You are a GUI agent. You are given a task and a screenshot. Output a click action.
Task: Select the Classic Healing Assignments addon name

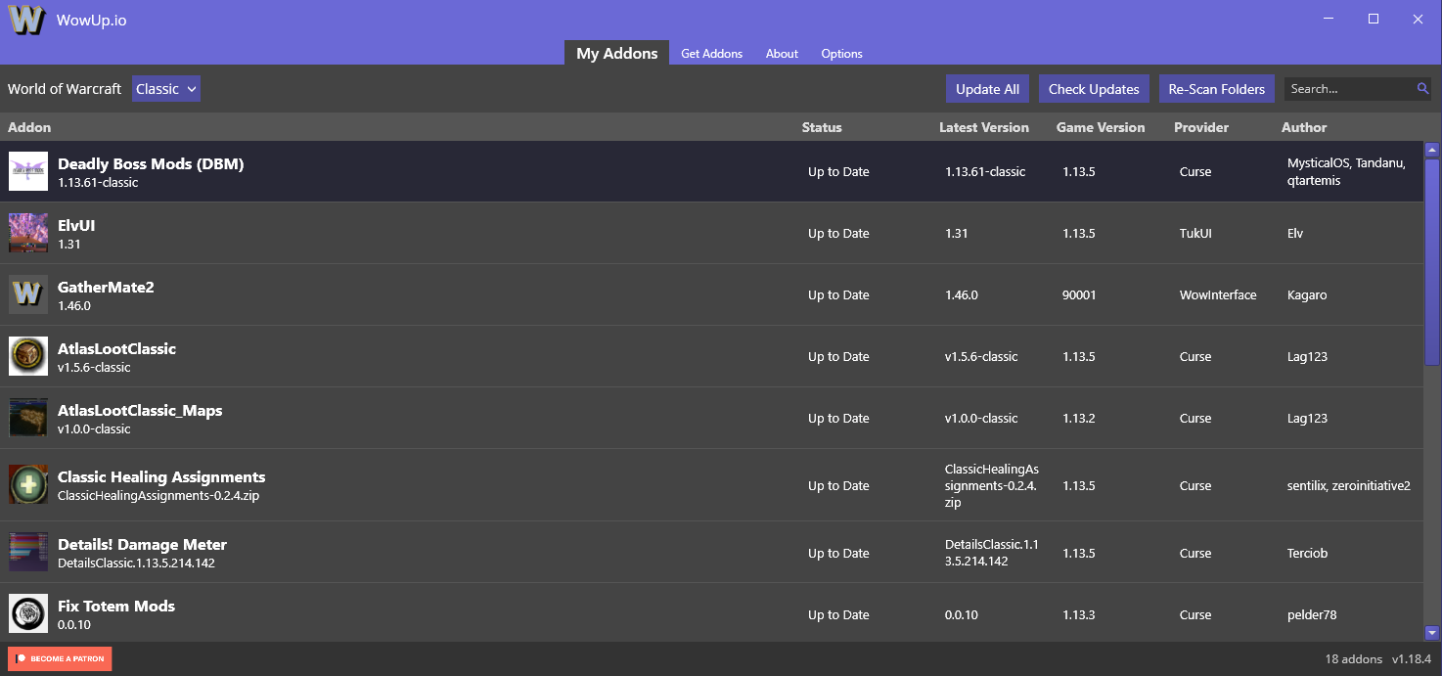(161, 476)
